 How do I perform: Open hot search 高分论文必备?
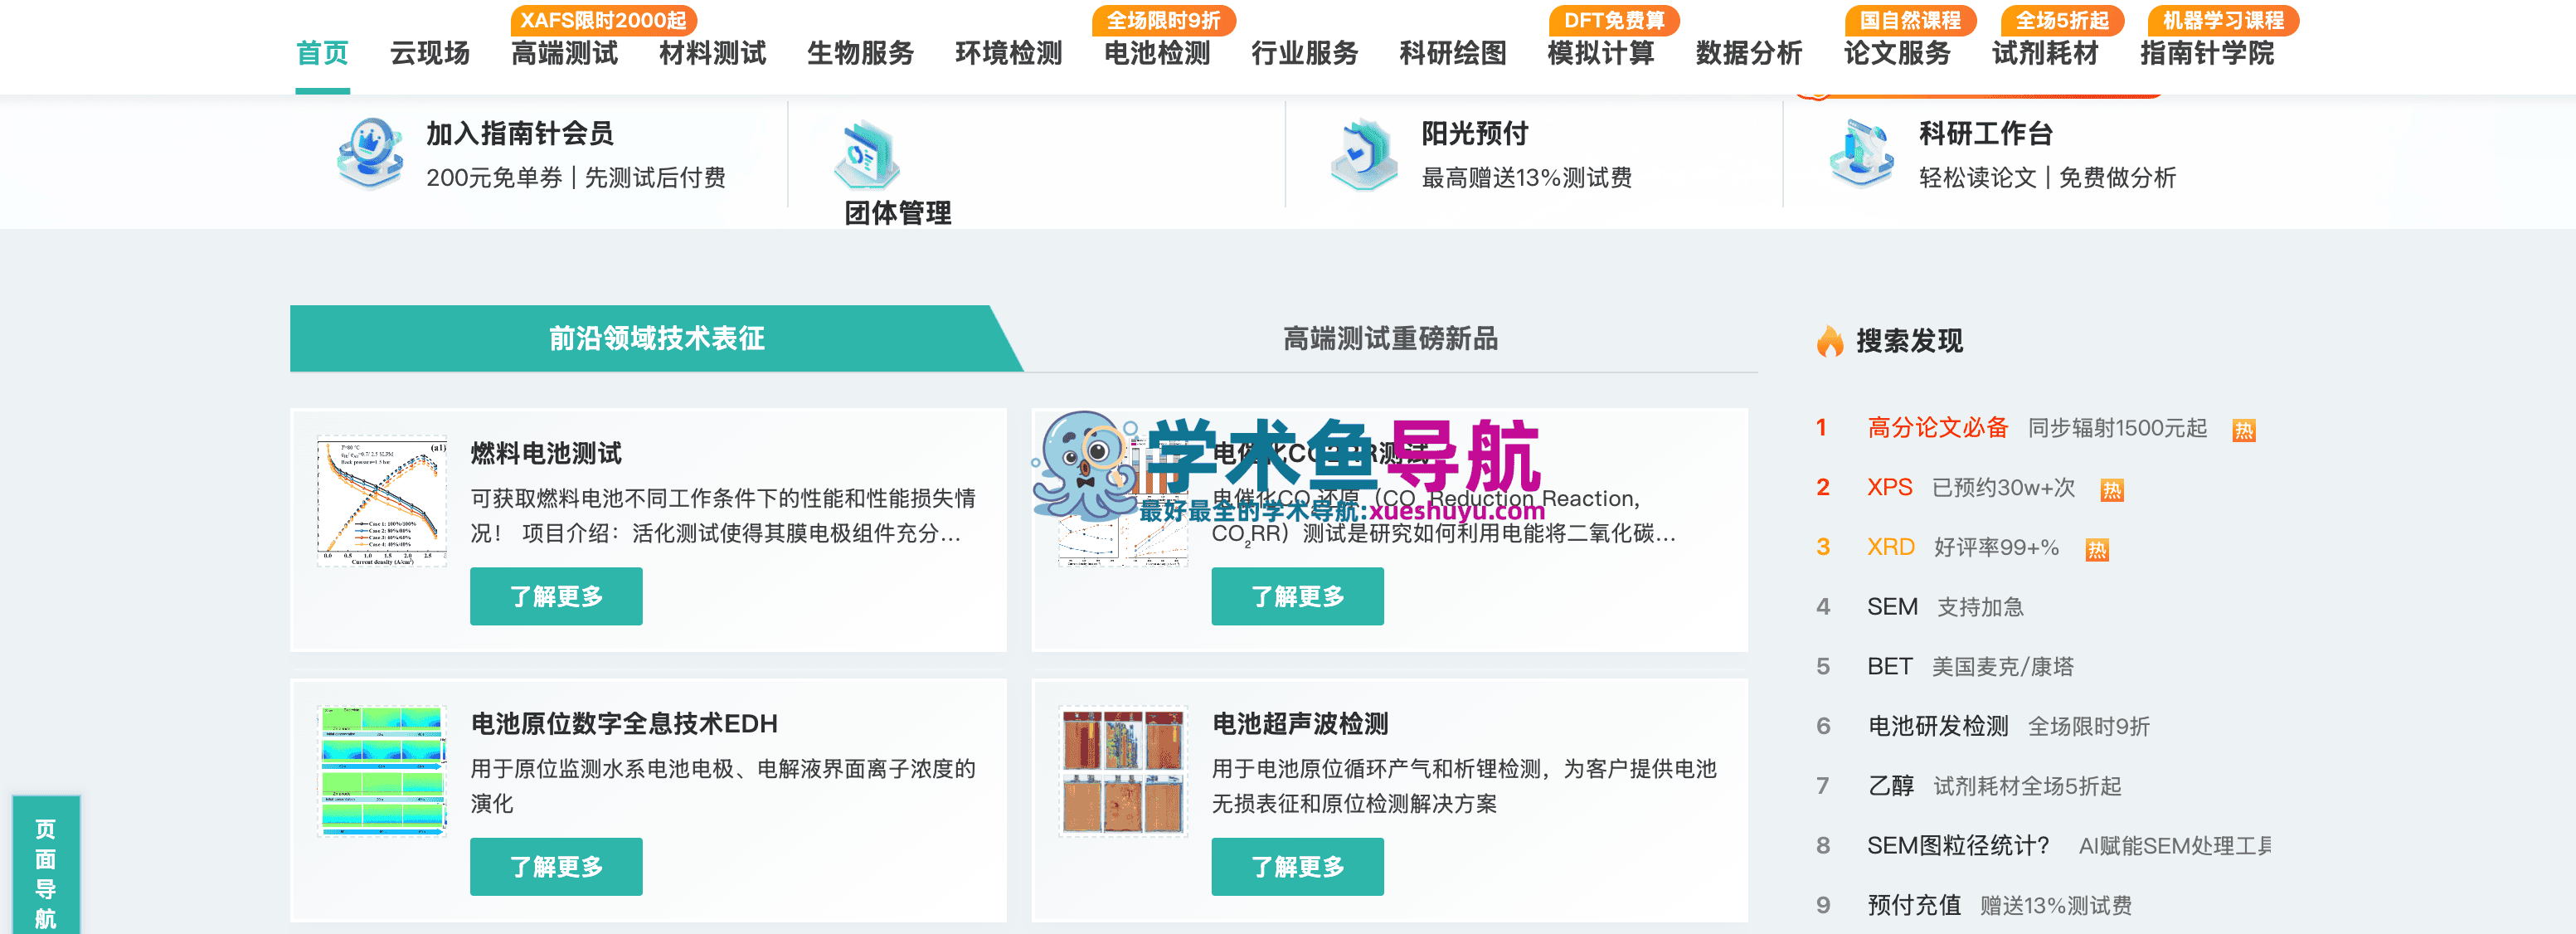tap(1937, 428)
